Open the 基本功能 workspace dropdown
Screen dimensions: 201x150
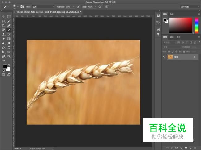point(189,6)
